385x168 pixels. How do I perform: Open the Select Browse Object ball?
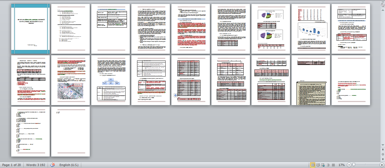point(383,154)
